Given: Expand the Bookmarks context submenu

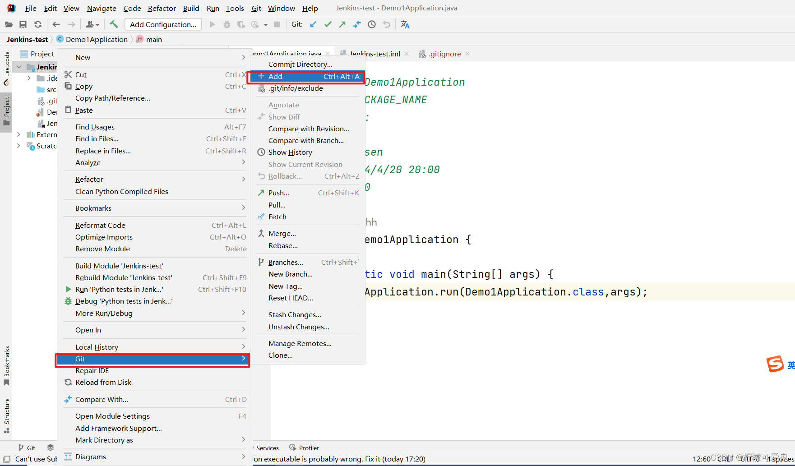Looking at the screenshot, I should [x=155, y=208].
